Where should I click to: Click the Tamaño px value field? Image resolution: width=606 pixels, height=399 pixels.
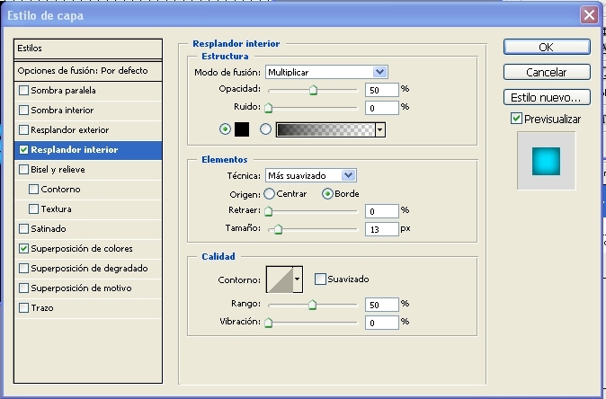point(382,229)
